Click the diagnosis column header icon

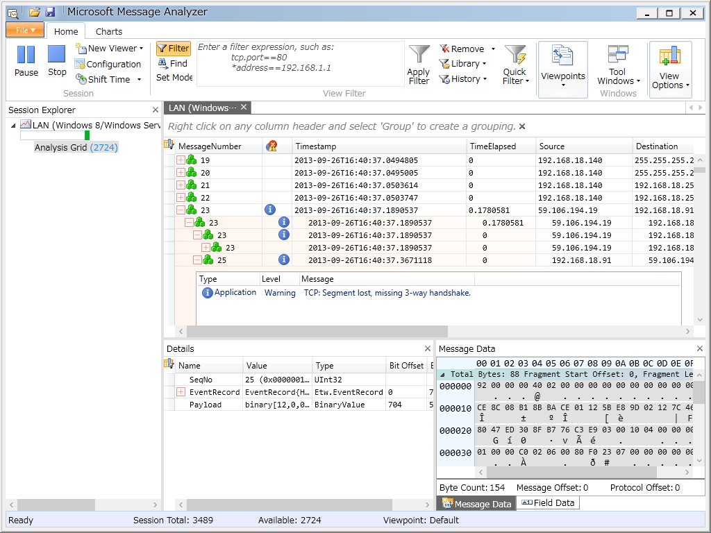coord(271,146)
